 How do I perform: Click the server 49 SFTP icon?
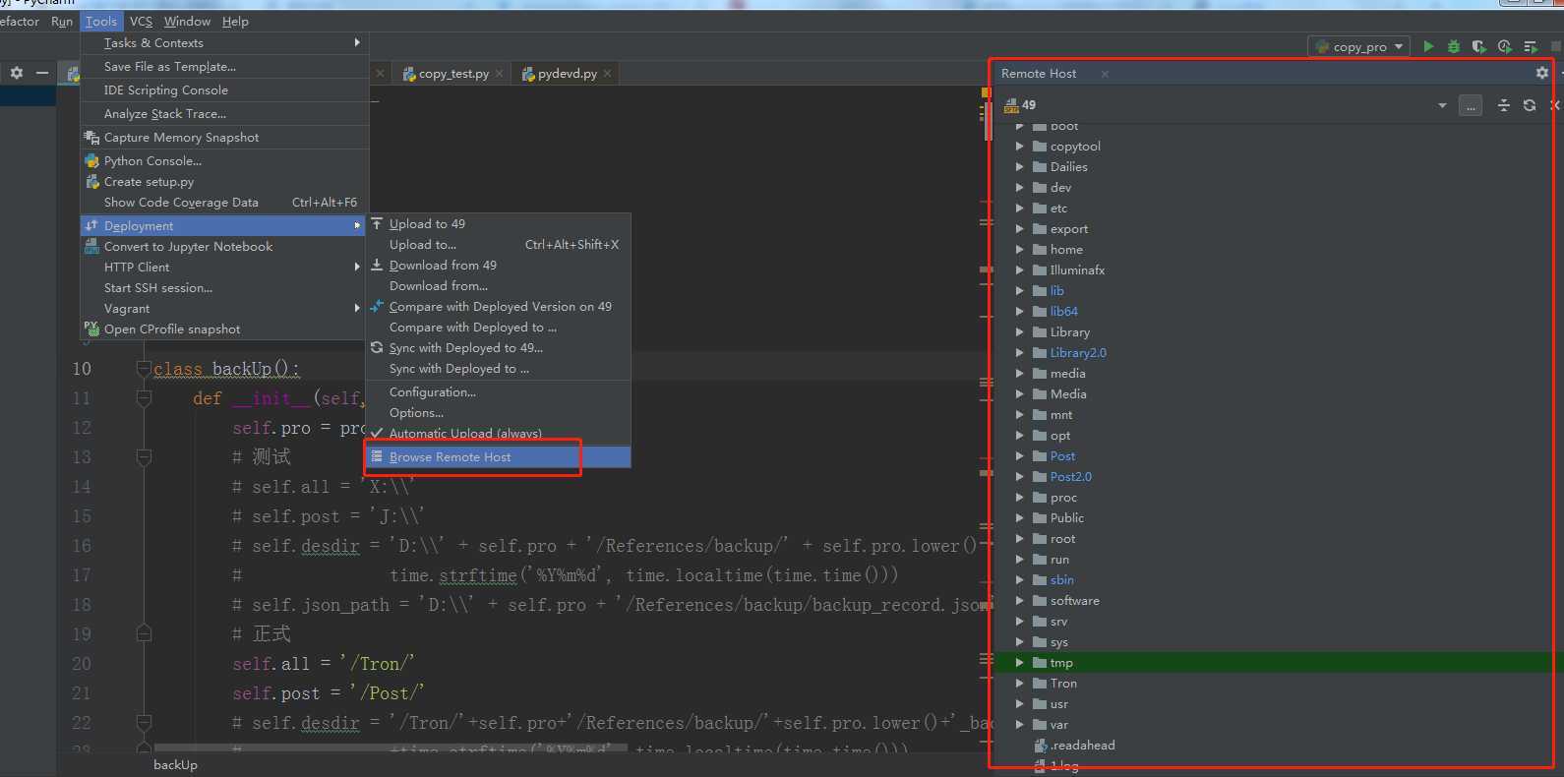[x=1011, y=105]
